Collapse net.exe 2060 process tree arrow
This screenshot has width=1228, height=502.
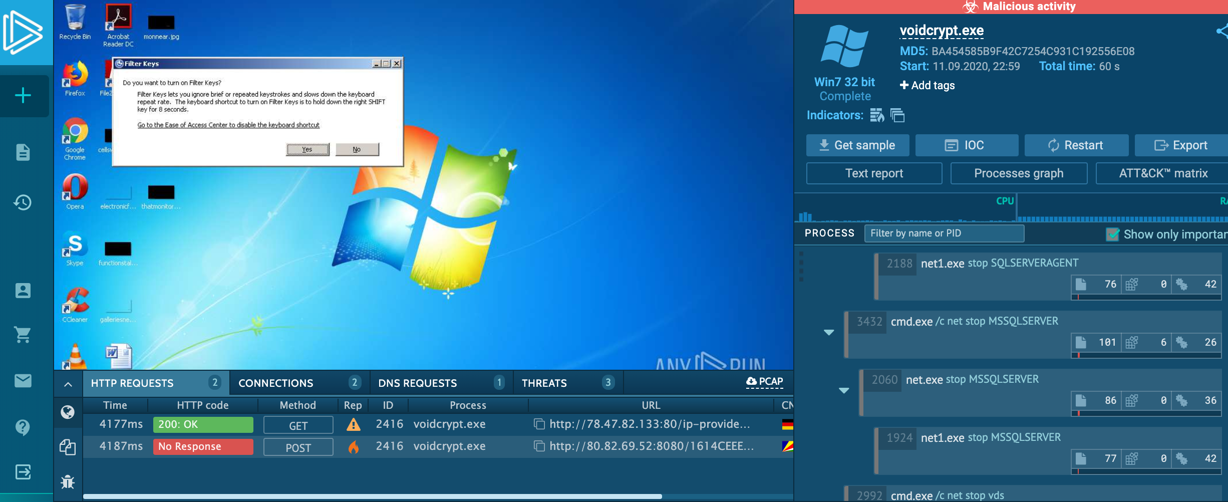pyautogui.click(x=844, y=390)
